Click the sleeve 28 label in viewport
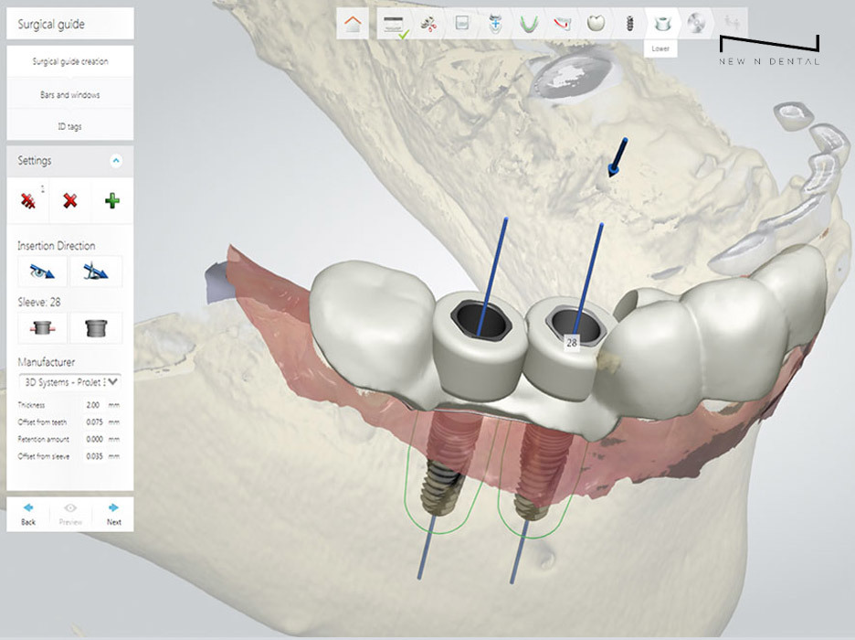855x640 pixels. tap(572, 342)
